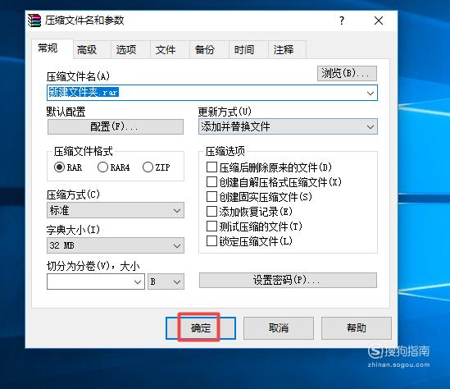Click the archive name field 新建文件夹.rar
Viewport: 450px width, 389px height.
pos(212,93)
